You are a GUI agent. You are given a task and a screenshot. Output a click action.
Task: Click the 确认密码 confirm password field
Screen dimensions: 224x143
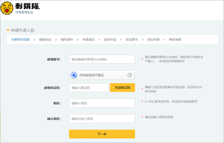point(102,119)
